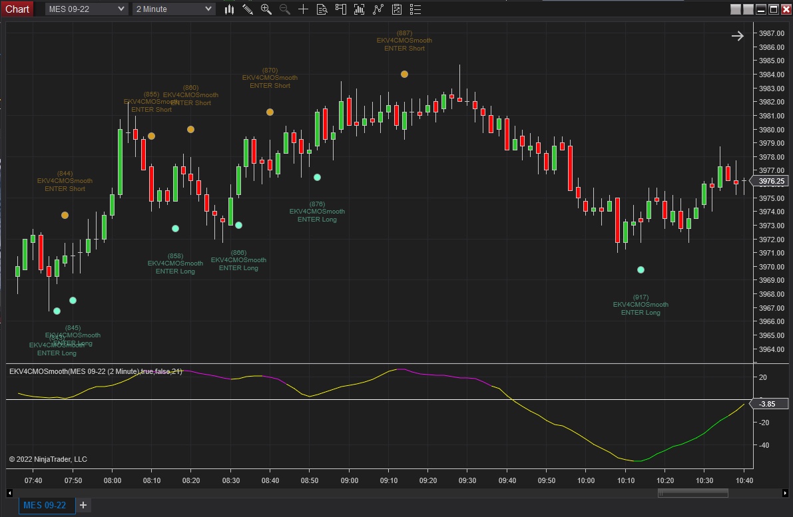Open the indicators icon in the toolbar
Screen dimensions: 793x517
359,9
